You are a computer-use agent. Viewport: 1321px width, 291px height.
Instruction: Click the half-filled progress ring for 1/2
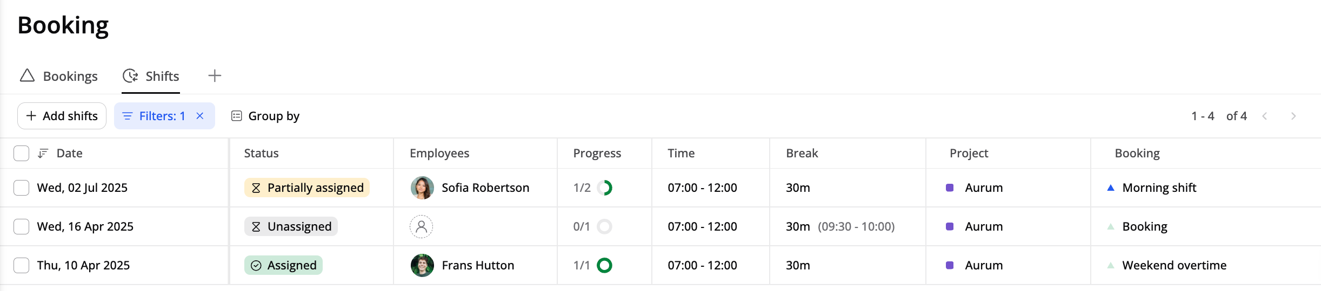tap(604, 188)
